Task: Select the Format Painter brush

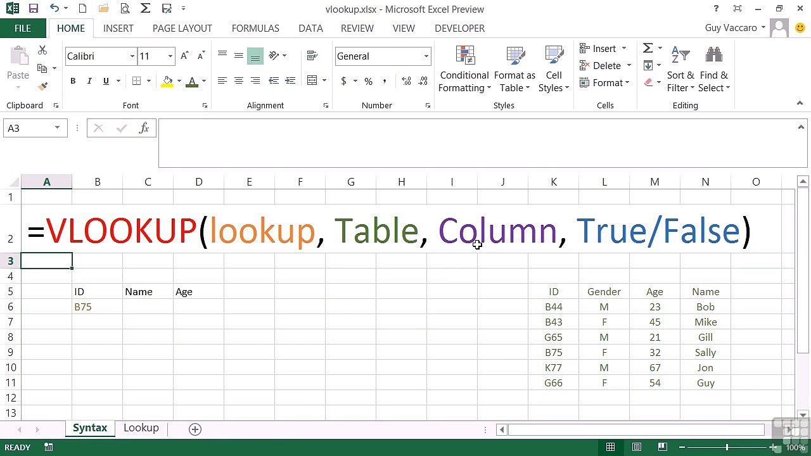Action: click(42, 86)
